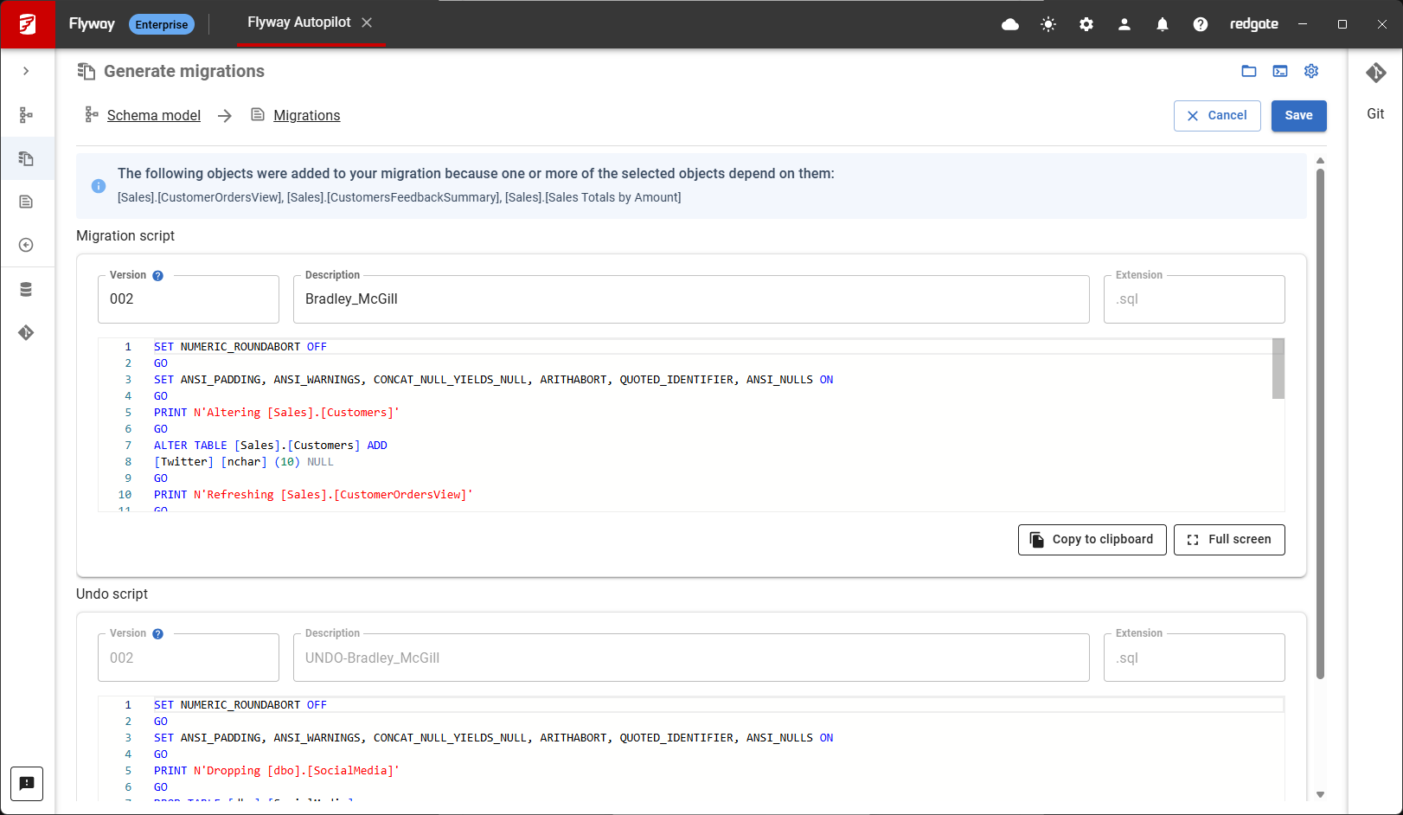This screenshot has height=815, width=1403.
Task: Click the Flyway product name text
Action: coord(92,24)
